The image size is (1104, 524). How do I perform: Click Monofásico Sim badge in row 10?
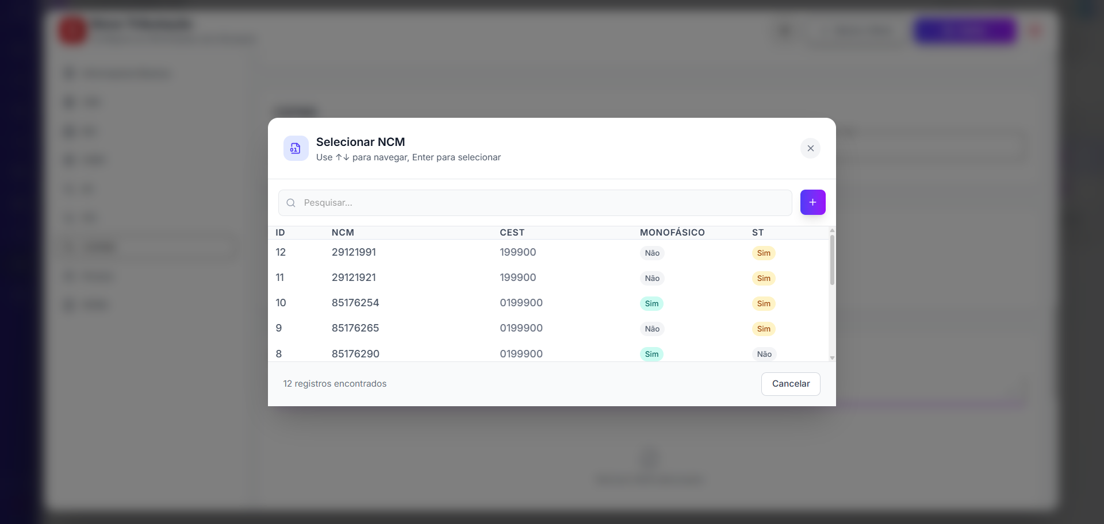click(x=651, y=303)
